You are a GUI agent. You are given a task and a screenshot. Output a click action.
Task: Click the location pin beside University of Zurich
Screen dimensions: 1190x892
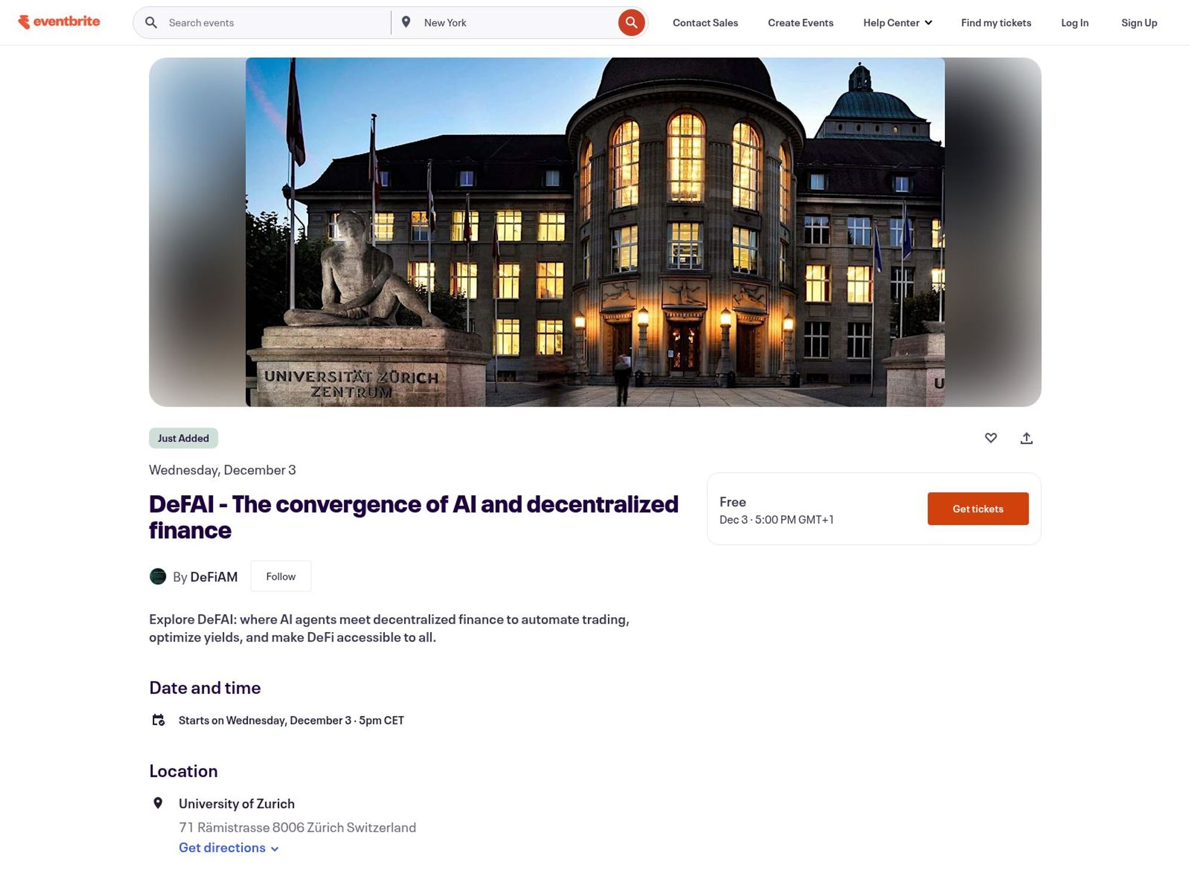[158, 802]
